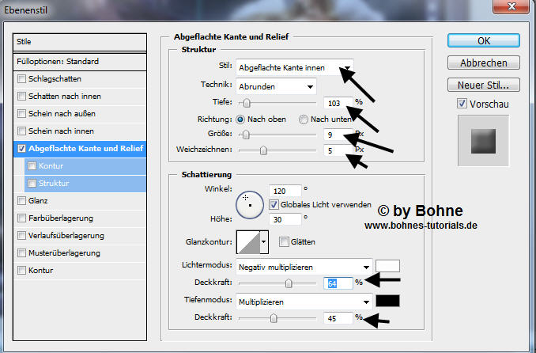Click the Winkel field showing 120
Image resolution: width=536 pixels, height=353 pixels.
click(x=285, y=191)
